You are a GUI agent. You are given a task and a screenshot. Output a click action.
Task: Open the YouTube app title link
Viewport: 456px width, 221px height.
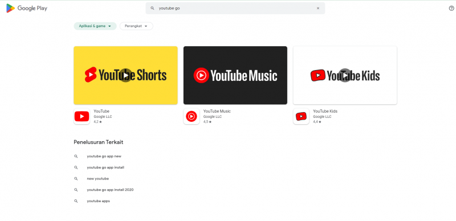pos(101,112)
